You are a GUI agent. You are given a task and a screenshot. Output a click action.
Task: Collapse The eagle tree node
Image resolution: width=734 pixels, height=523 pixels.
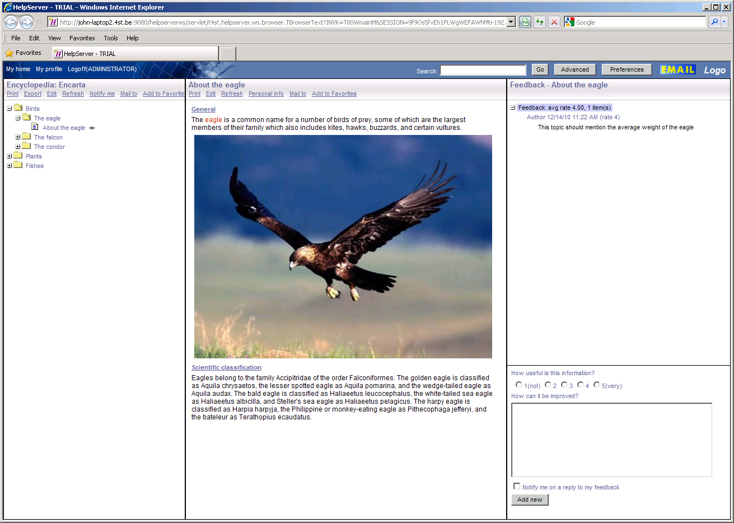click(x=18, y=118)
